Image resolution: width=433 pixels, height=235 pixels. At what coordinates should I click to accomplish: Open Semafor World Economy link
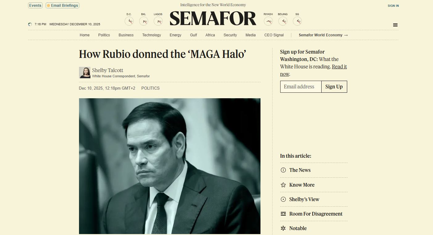323,35
